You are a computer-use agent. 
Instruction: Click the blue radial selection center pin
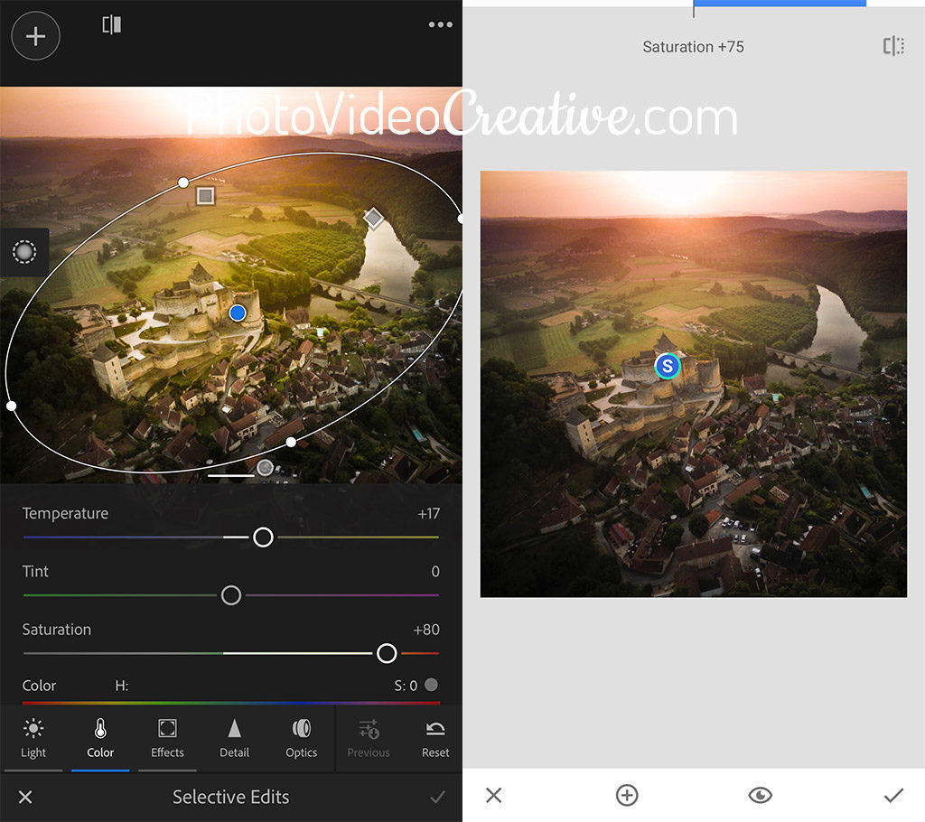click(x=238, y=313)
